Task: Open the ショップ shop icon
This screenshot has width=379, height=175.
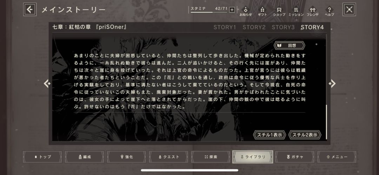Action: click(x=279, y=11)
